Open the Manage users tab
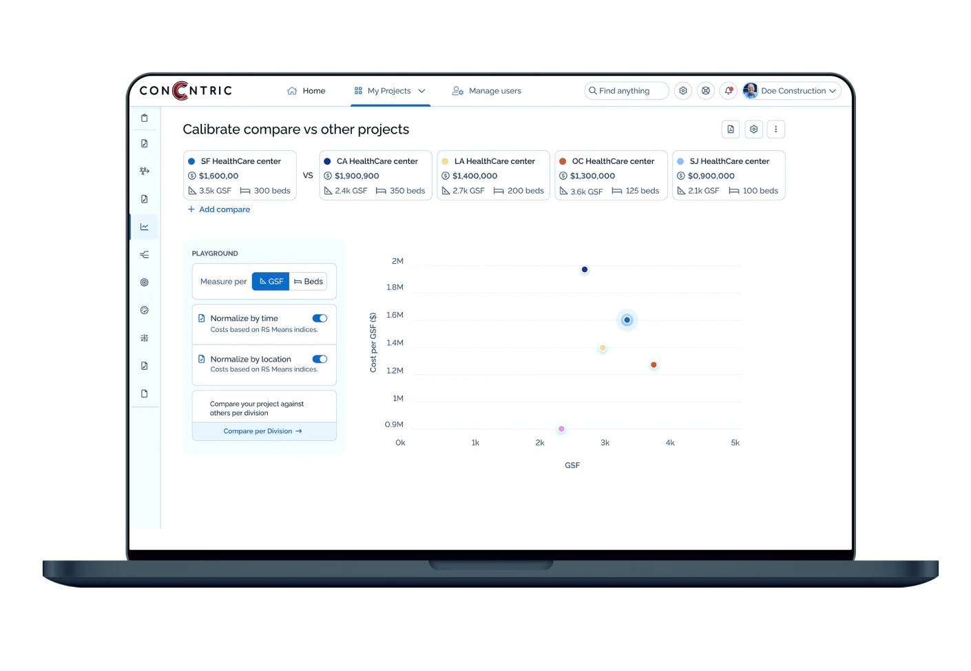 pos(487,91)
